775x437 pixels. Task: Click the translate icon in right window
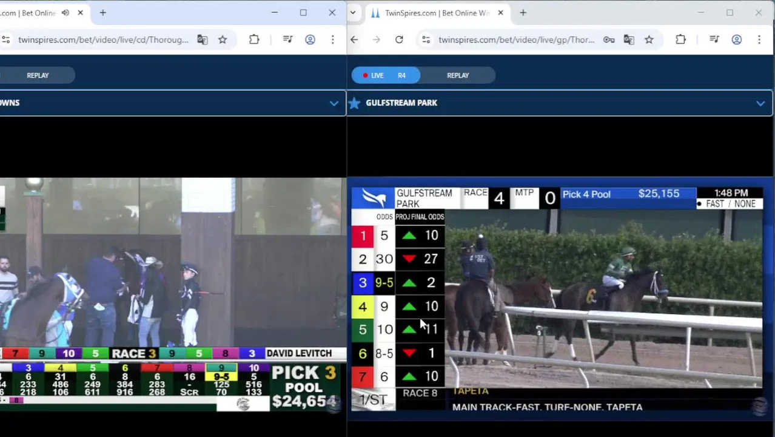point(629,39)
